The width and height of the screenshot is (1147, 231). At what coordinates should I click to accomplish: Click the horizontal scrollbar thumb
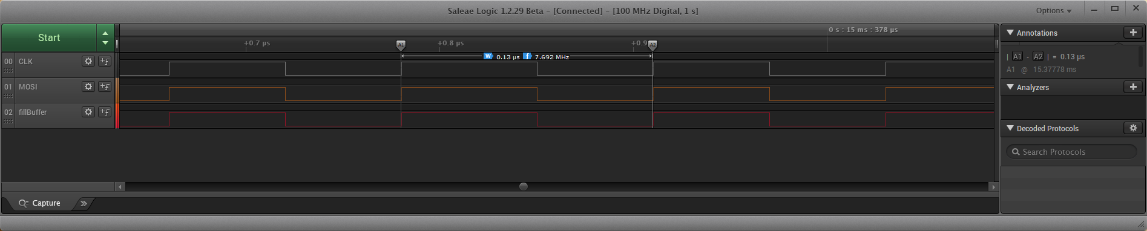(524, 186)
